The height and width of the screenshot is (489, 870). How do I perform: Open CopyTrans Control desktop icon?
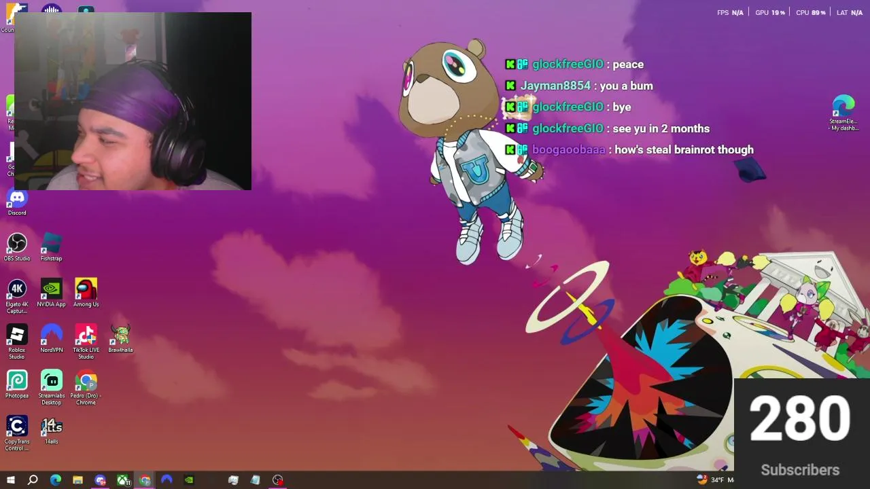(x=17, y=434)
